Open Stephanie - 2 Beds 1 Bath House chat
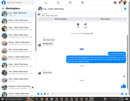 tap(17, 87)
